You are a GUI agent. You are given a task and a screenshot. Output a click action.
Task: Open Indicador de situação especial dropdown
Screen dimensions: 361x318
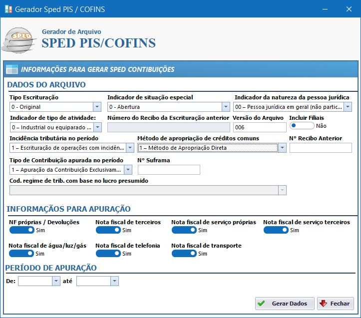[x=226, y=107]
